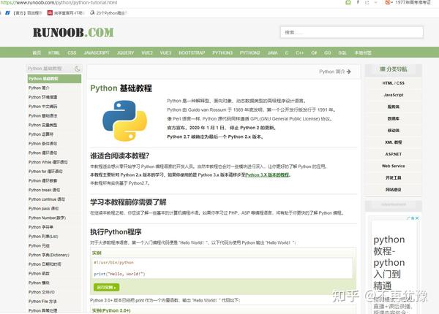Open the SQL nav item
Viewport: 439px width, 314px height.
click(342, 53)
